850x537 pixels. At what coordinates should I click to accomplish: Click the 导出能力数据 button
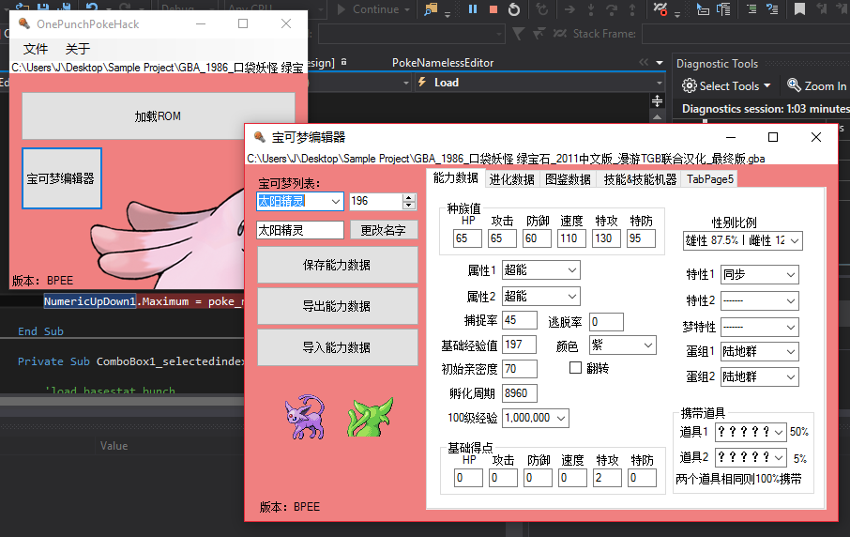[x=337, y=306]
